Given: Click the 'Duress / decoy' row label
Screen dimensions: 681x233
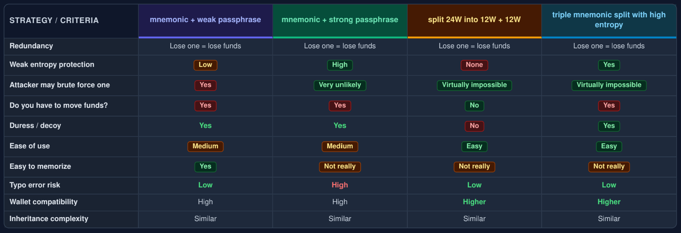Looking at the screenshot, I should 35,126.
